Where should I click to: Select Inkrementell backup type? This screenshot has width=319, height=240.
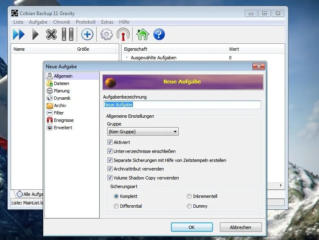[x=189, y=196]
